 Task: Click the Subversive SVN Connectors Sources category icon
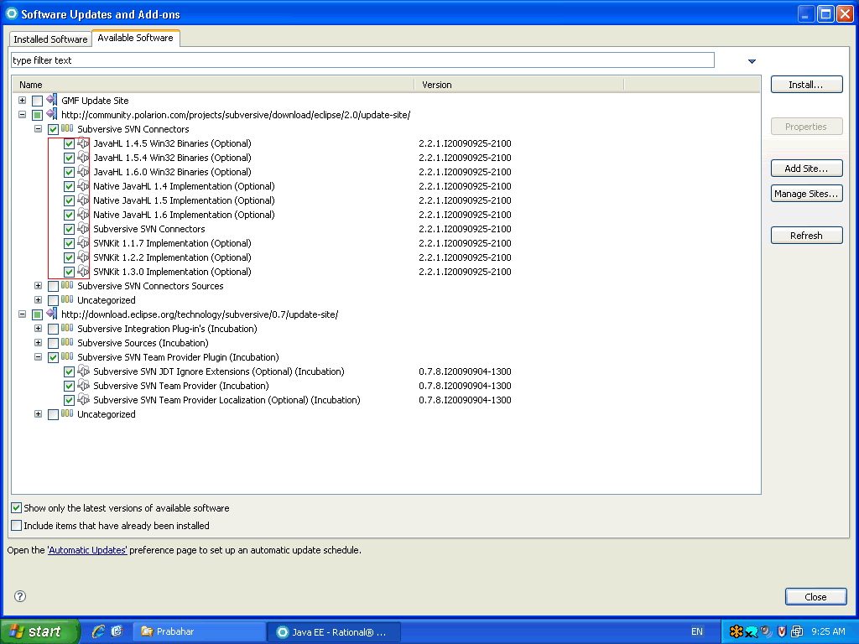(x=67, y=285)
